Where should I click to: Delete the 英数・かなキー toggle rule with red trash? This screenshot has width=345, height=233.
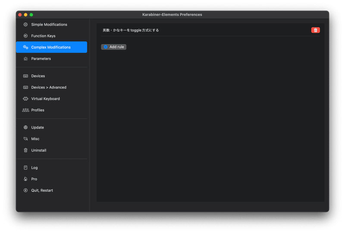coord(315,30)
